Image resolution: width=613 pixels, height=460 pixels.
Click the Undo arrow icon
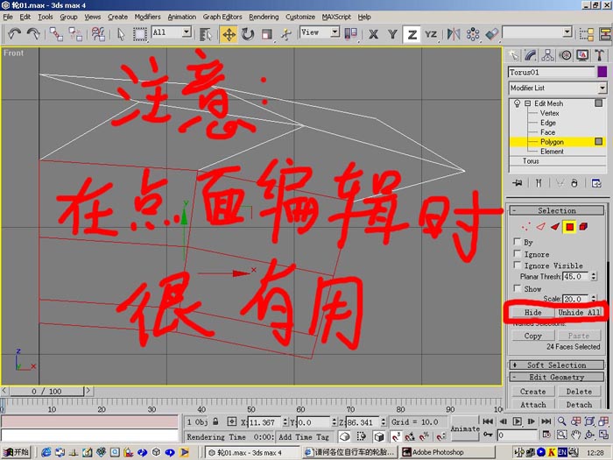pyautogui.click(x=15, y=34)
